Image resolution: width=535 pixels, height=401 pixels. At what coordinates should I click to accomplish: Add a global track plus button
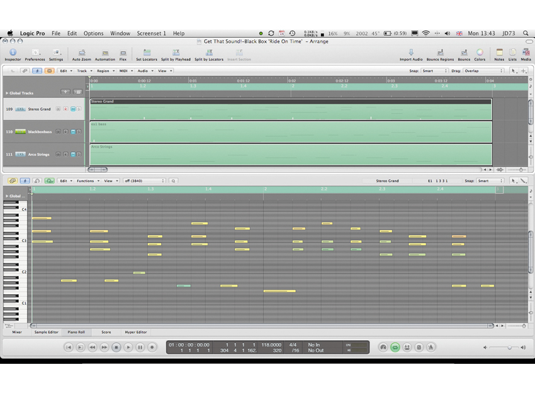[x=65, y=92]
